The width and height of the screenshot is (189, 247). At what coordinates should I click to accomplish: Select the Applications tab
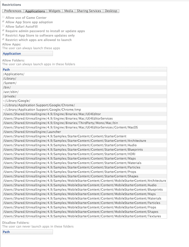35,11
